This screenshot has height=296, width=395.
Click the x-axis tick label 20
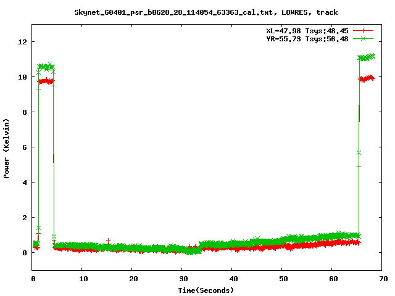pyautogui.click(x=133, y=279)
